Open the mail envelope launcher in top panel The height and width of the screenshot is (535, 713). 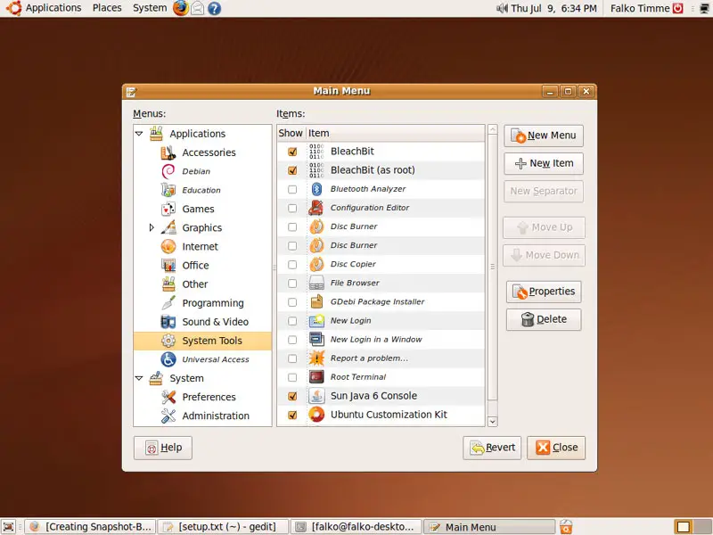pos(197,8)
